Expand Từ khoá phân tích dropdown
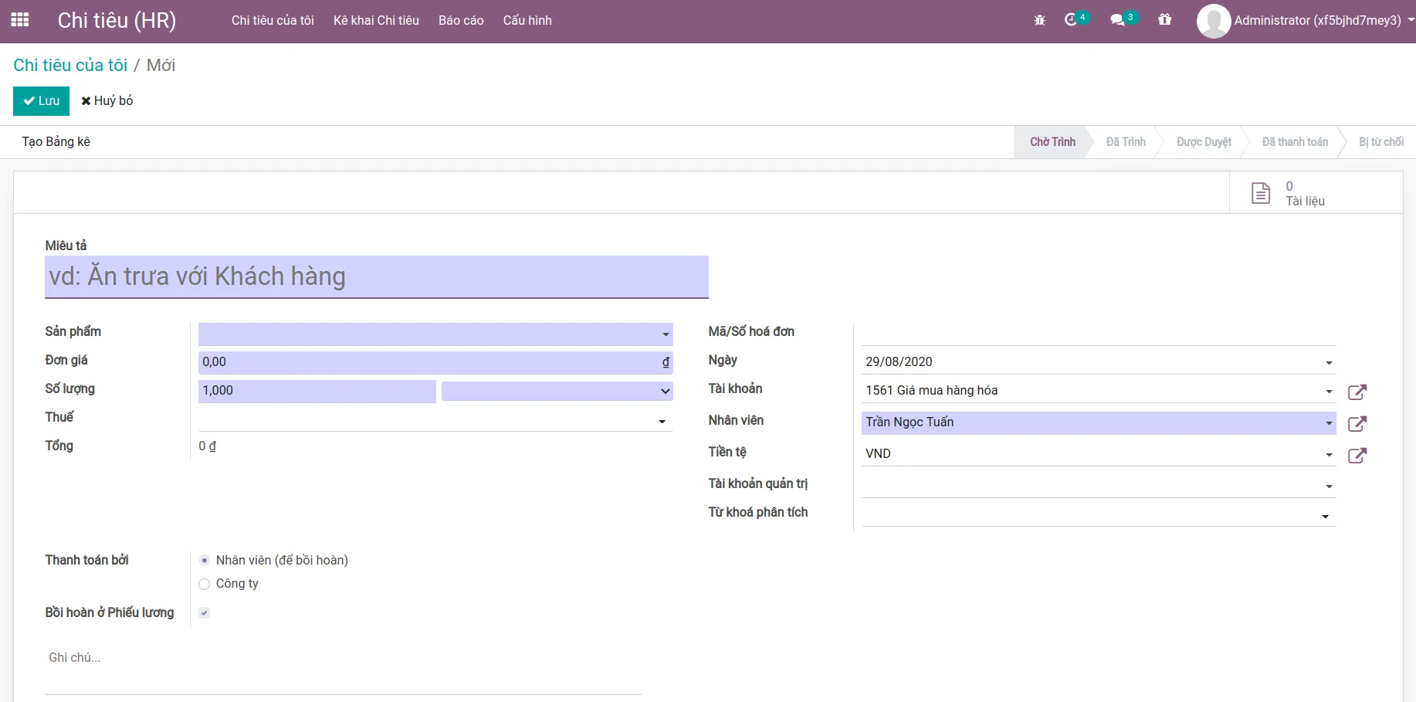1416x702 pixels. (x=1325, y=517)
